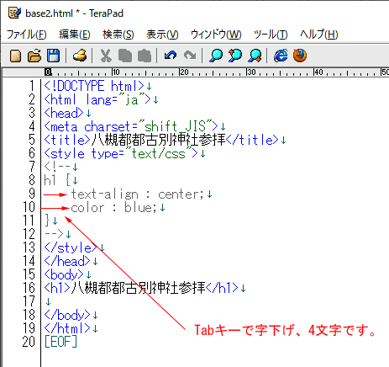
Task: Click the Paste toolbar icon
Action: coord(145,56)
